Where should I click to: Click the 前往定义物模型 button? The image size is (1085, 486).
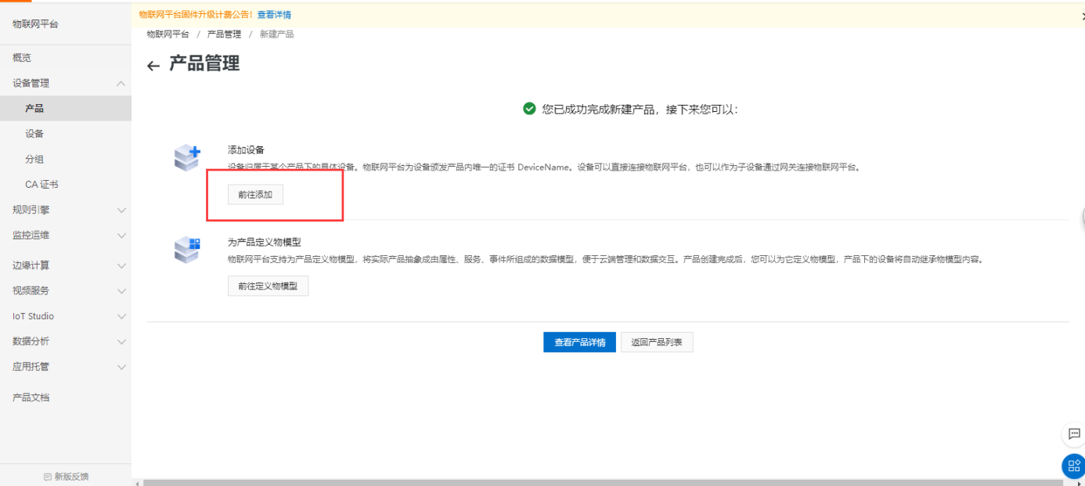[x=268, y=286]
